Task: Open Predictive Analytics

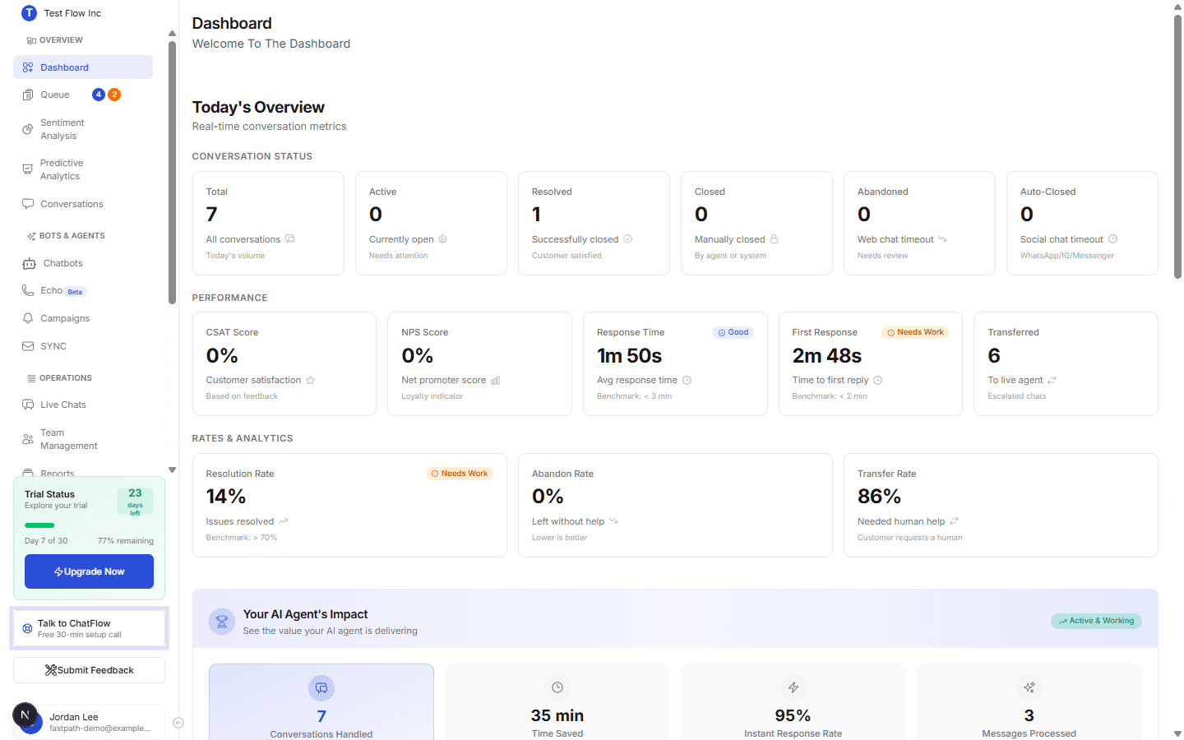Action: (x=83, y=169)
